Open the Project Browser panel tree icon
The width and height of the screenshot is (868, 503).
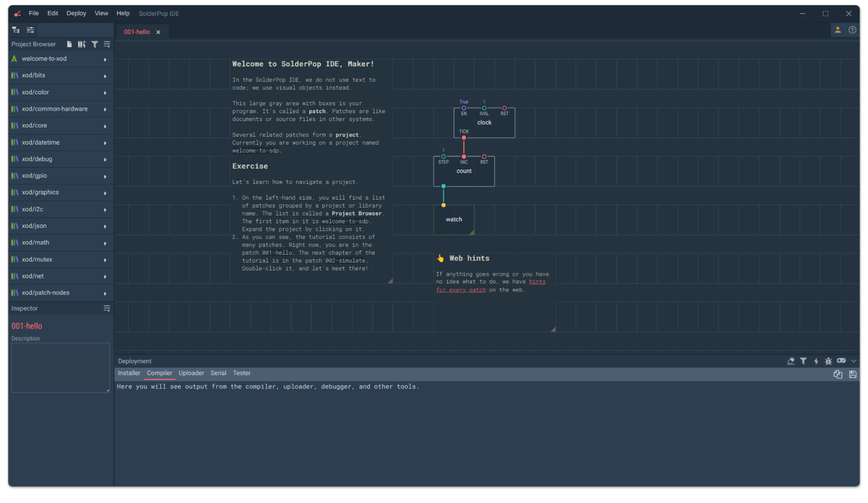[16, 30]
